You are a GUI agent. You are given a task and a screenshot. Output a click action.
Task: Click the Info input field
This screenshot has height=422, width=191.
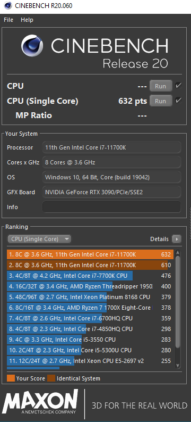(111, 207)
